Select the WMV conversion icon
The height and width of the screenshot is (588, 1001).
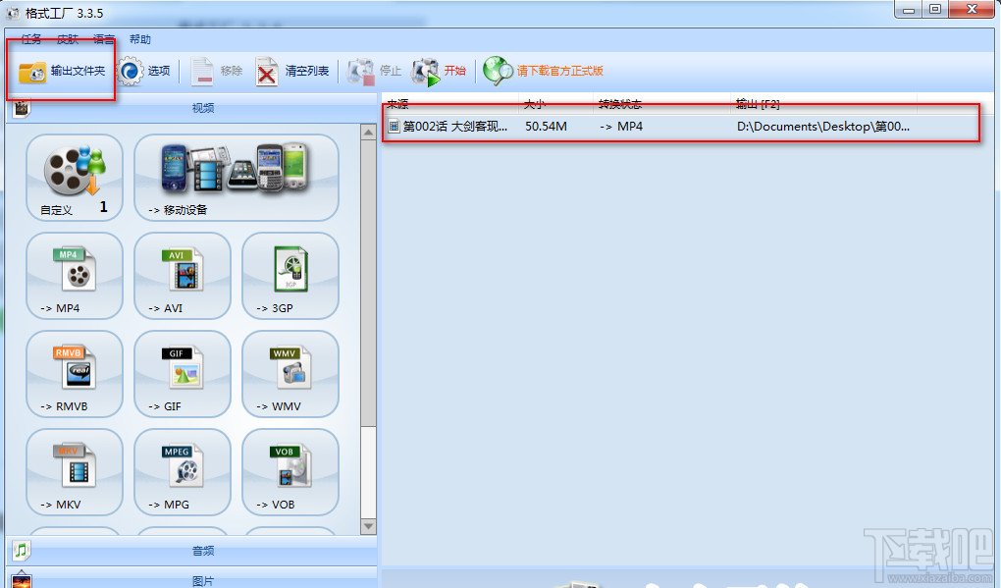tap(290, 374)
